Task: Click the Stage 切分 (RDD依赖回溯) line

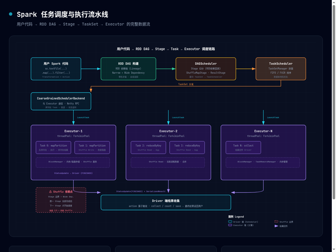Action: click(x=206, y=69)
